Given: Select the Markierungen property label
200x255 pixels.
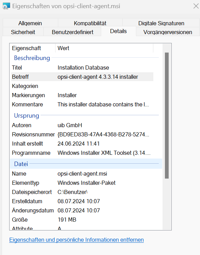Looking at the screenshot, I should [28, 95].
